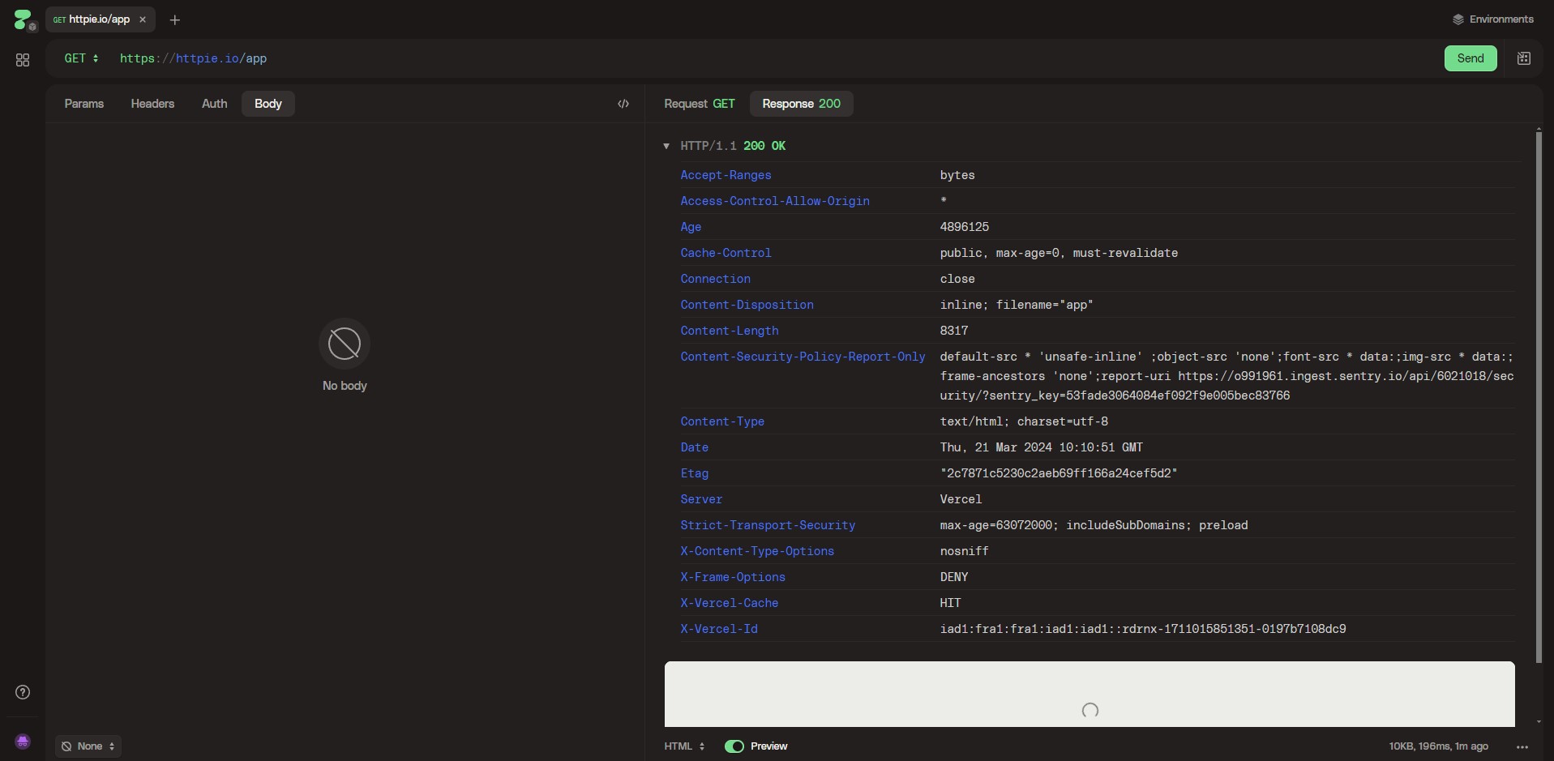The height and width of the screenshot is (761, 1554).
Task: Toggle the layout icon beside Send
Action: click(x=1524, y=58)
